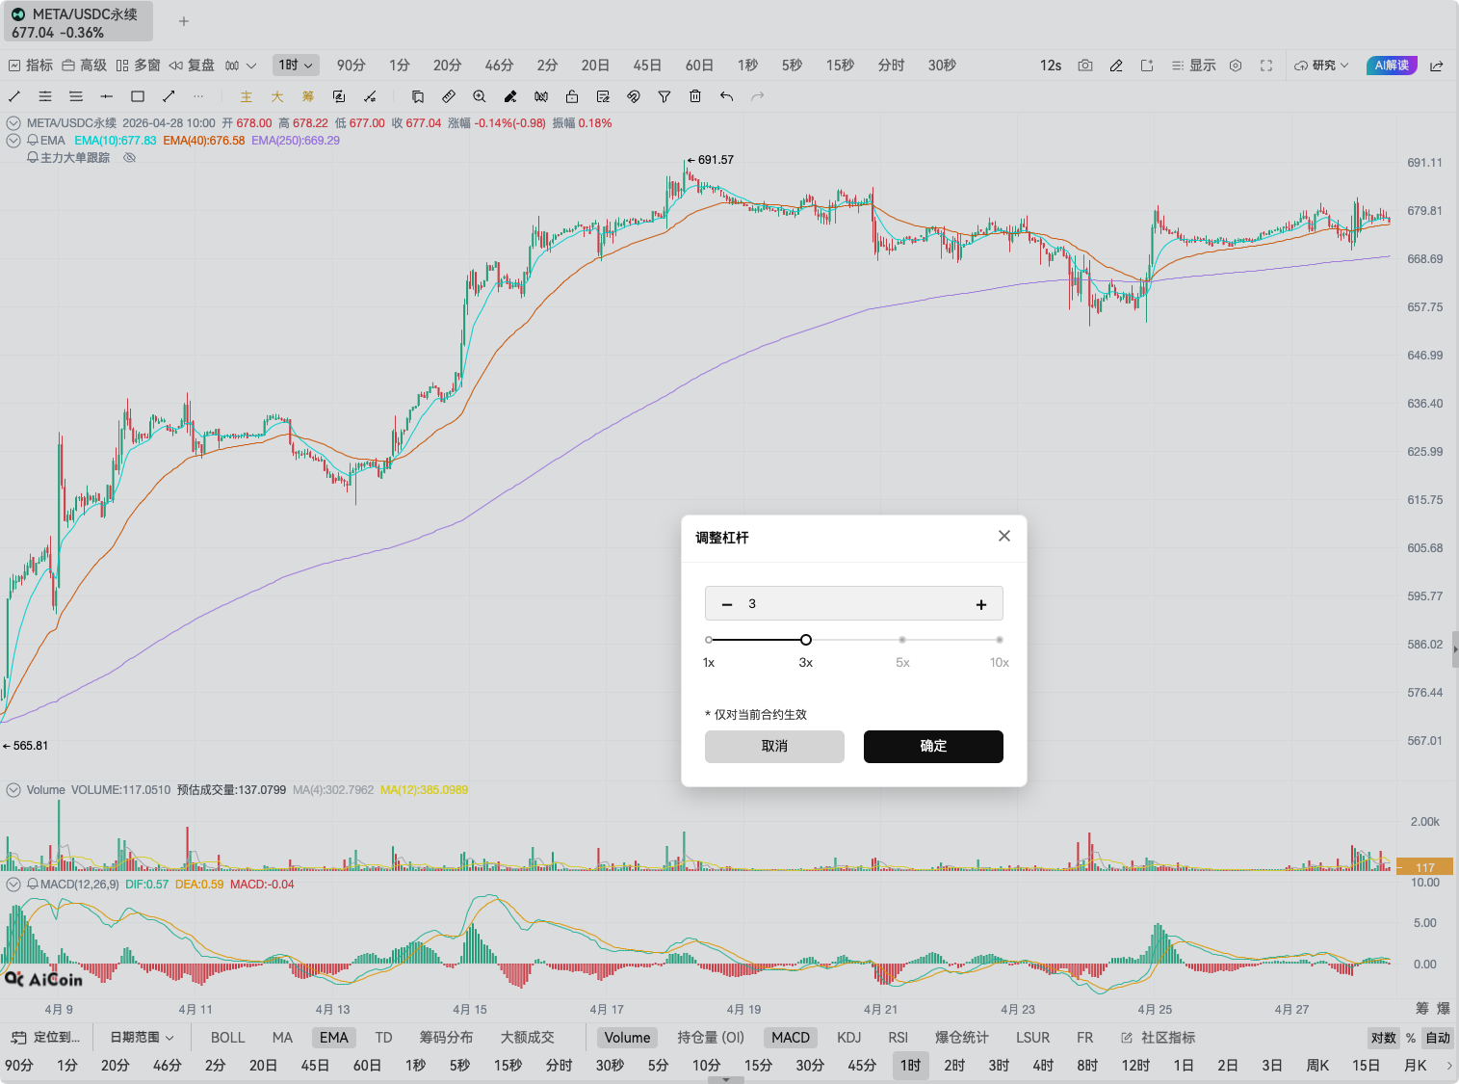The height and width of the screenshot is (1084, 1459).
Task: Open the filter funnel tool
Action: (664, 96)
